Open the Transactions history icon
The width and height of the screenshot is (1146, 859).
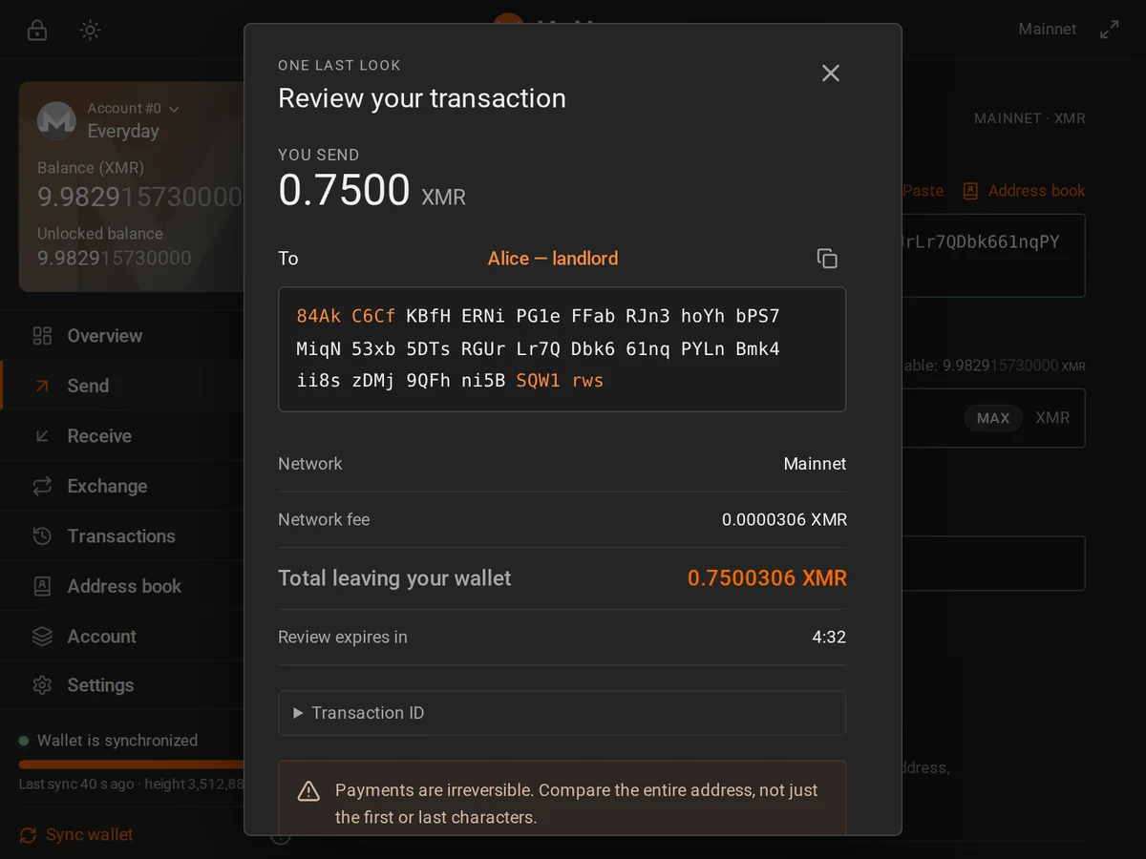pyautogui.click(x=42, y=536)
